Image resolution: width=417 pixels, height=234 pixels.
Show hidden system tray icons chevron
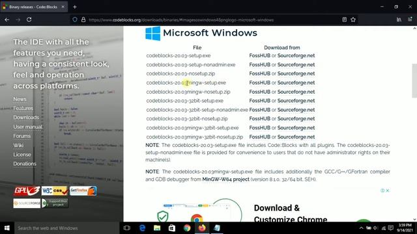pyautogui.click(x=361, y=228)
